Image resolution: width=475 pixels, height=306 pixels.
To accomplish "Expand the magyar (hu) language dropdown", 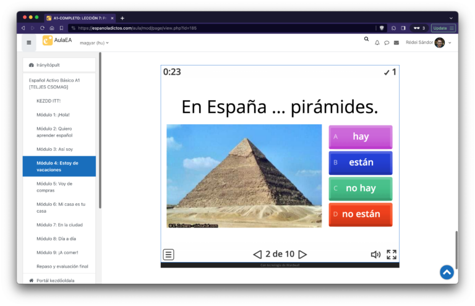I will pyautogui.click(x=94, y=43).
